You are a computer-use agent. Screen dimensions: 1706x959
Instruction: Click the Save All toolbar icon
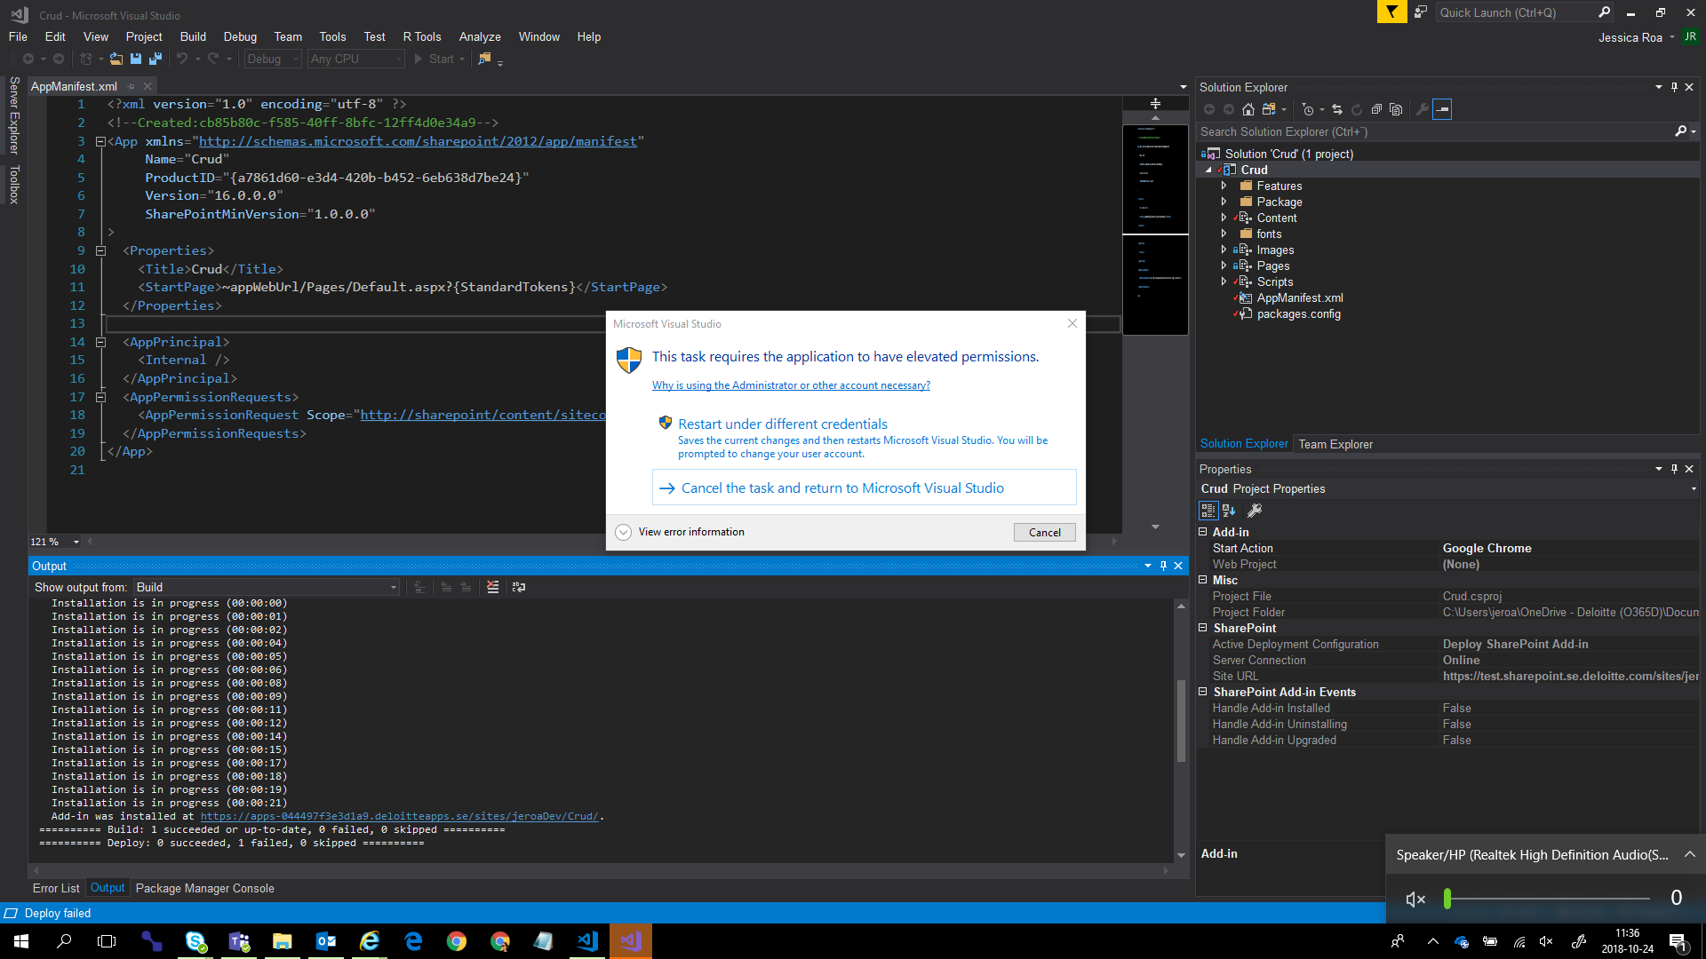click(155, 59)
